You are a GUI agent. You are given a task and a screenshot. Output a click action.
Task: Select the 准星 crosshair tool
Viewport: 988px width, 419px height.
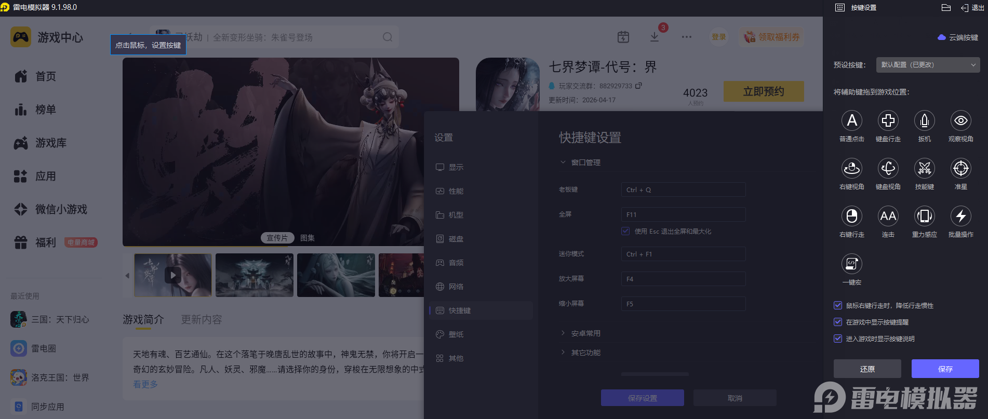click(961, 168)
